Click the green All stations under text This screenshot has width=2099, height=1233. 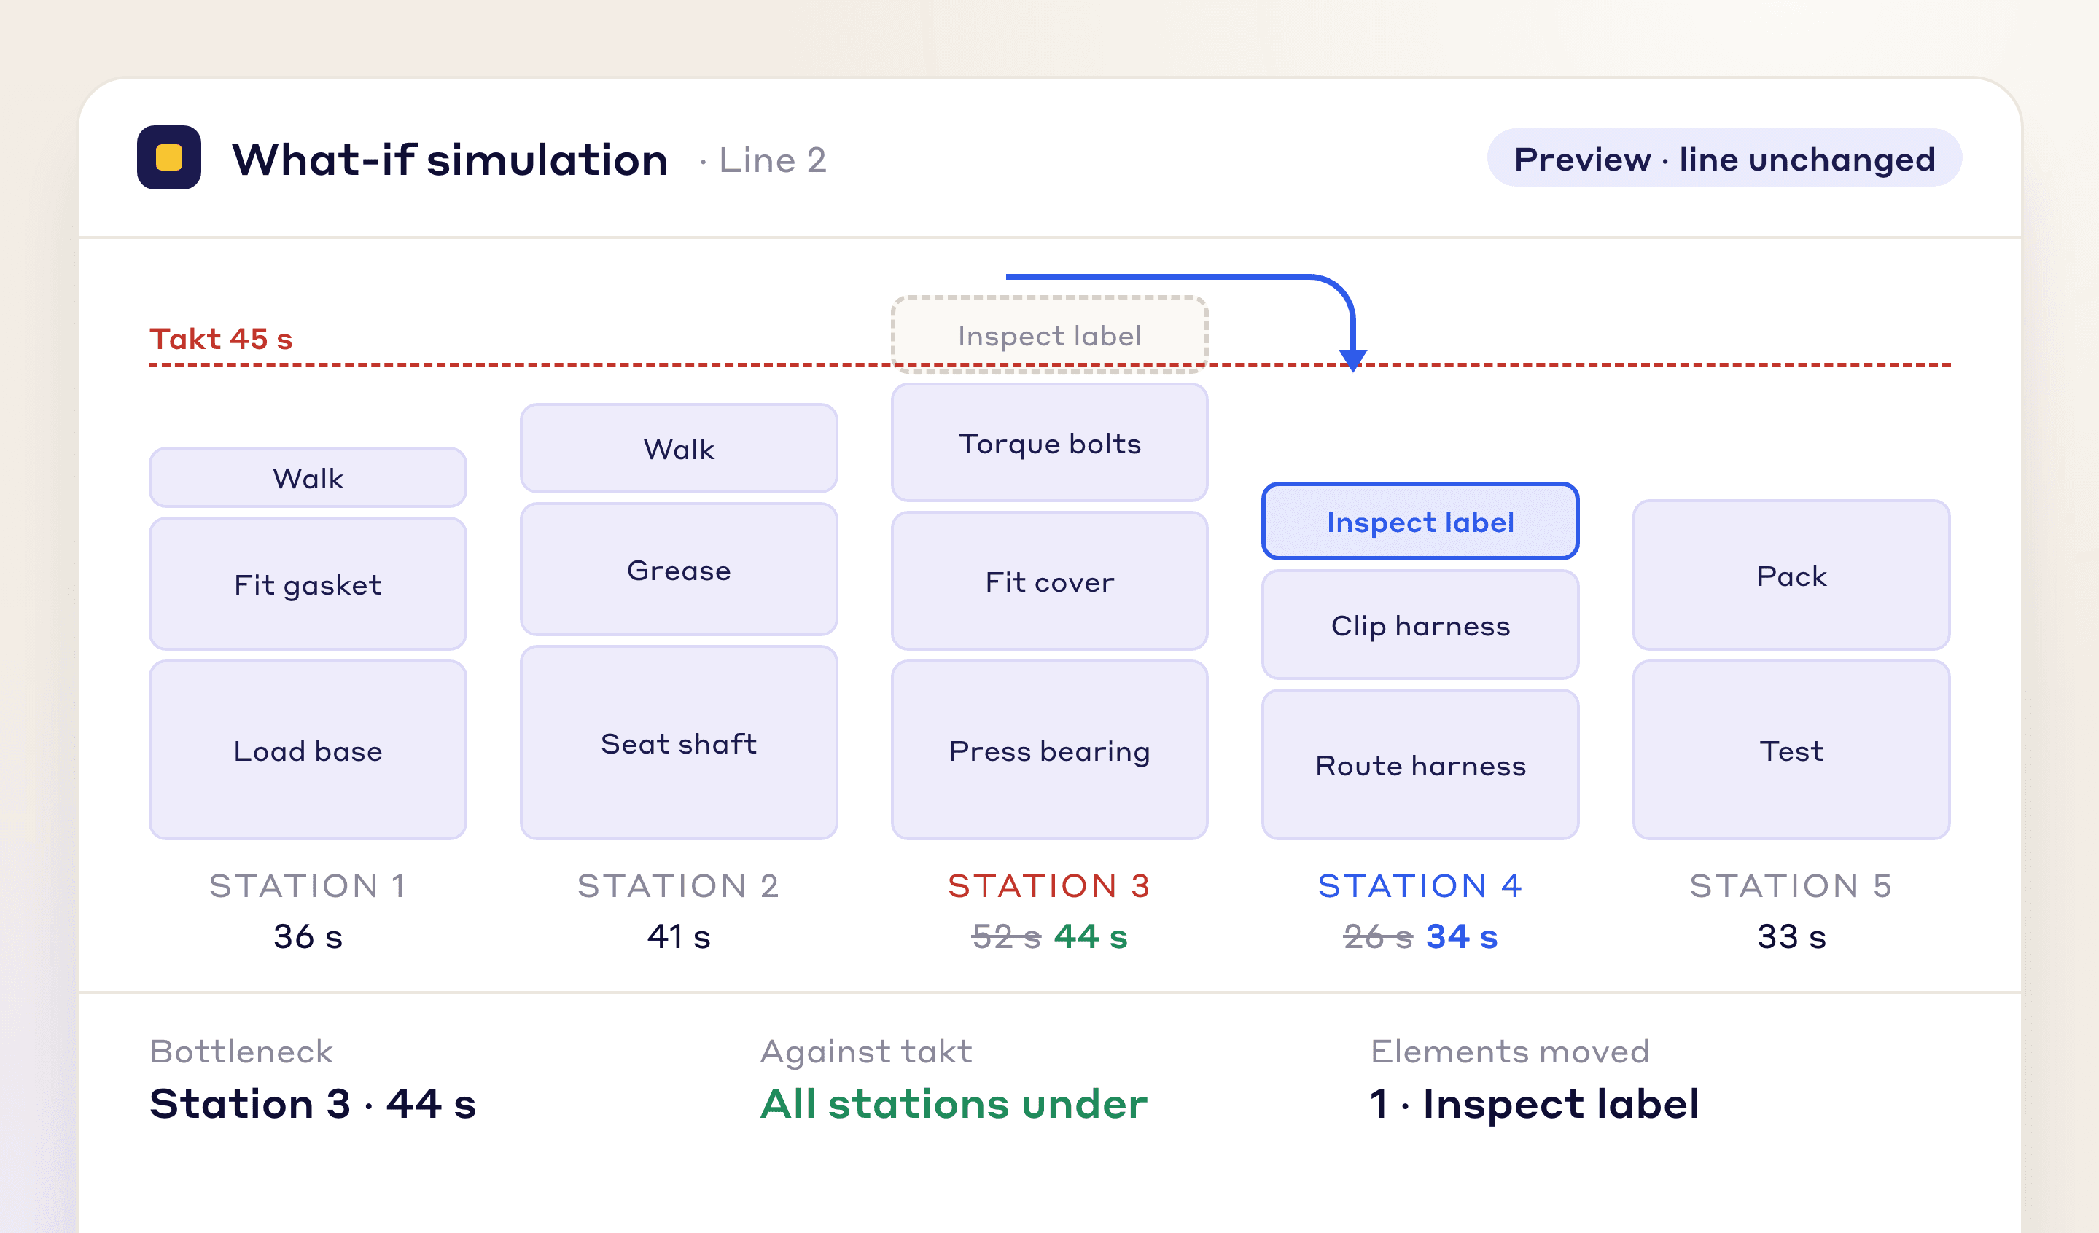tap(954, 1104)
